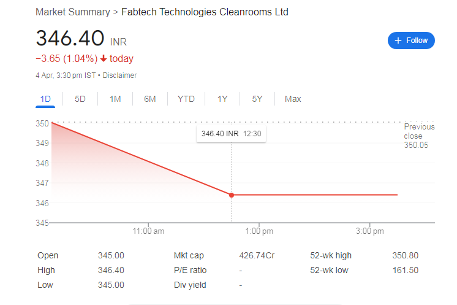Select the 1D time range tab
This screenshot has height=305, width=457.
[45, 99]
